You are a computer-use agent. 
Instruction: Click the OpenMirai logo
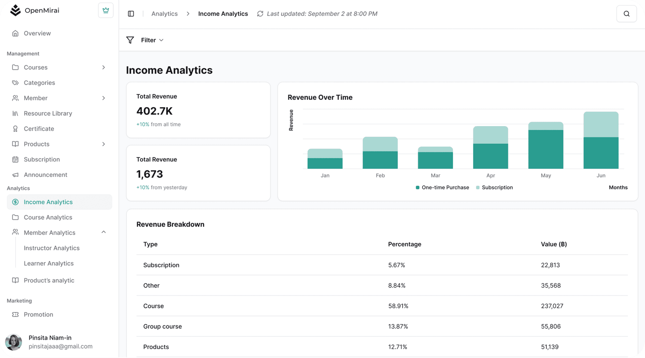click(15, 10)
